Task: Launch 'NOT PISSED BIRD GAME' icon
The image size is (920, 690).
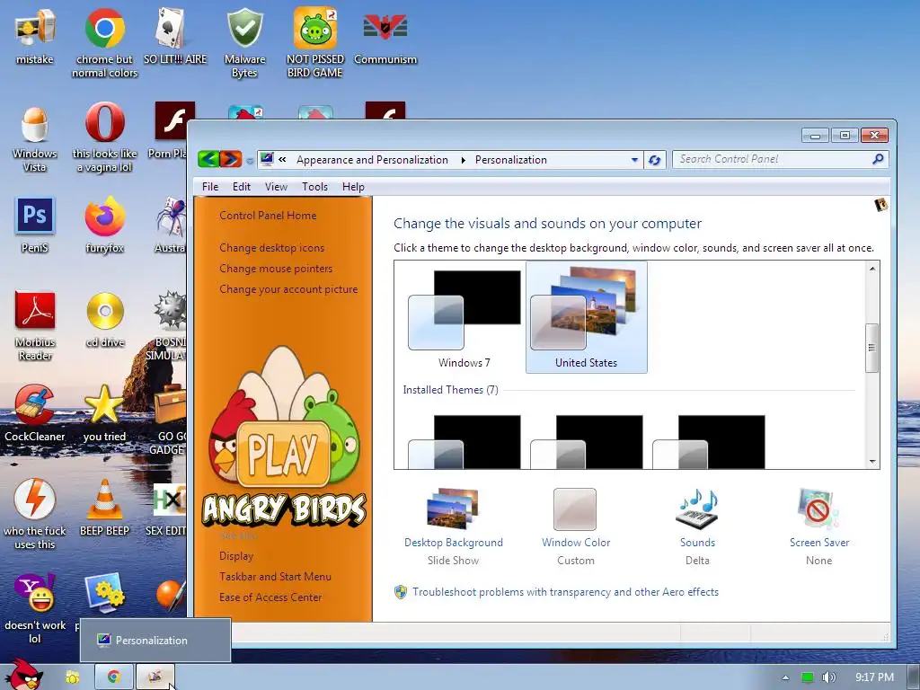Action: (x=315, y=42)
